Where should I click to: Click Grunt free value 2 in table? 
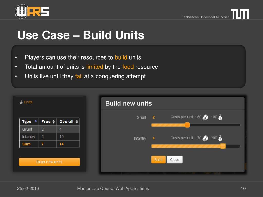[x=43, y=129]
